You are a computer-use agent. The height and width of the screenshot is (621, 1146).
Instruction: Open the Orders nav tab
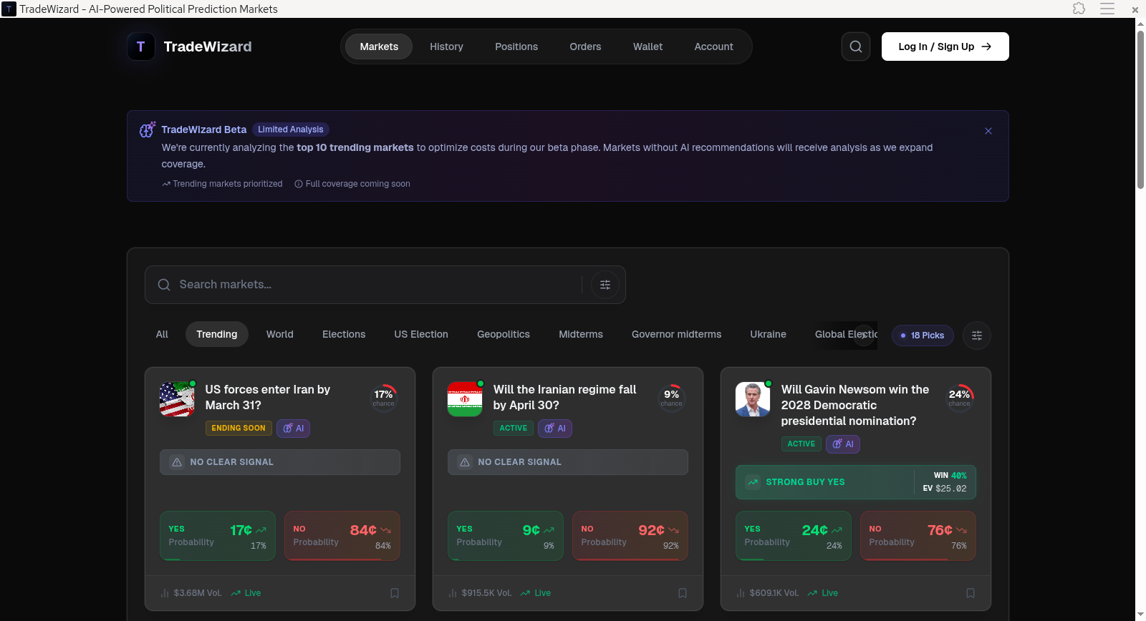click(585, 47)
